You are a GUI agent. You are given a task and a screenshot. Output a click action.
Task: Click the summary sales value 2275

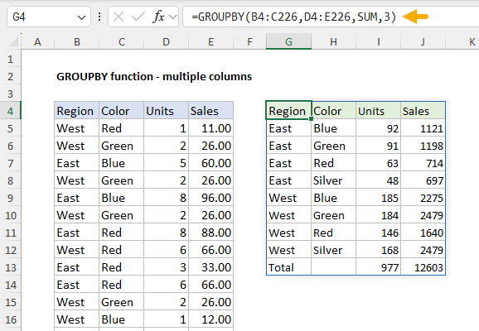423,198
